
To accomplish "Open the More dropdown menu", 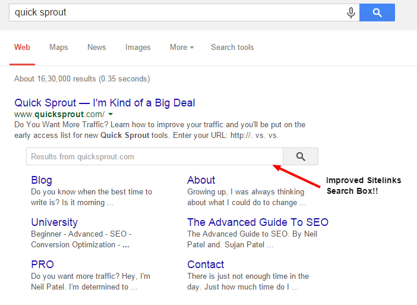I will pos(182,48).
